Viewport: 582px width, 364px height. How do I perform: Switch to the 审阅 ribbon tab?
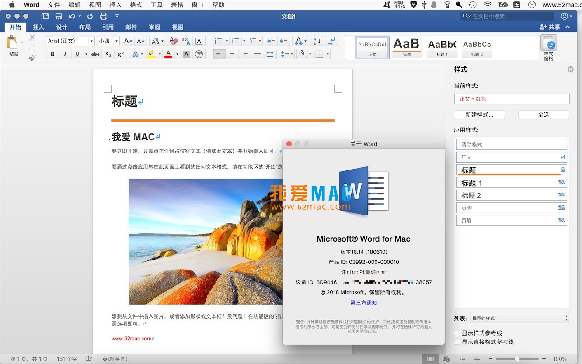(x=154, y=27)
